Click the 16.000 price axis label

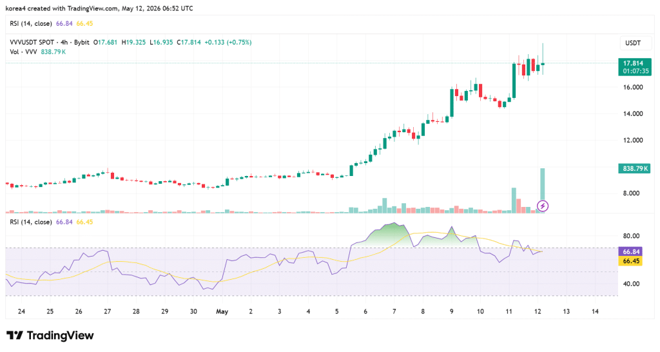click(x=633, y=87)
